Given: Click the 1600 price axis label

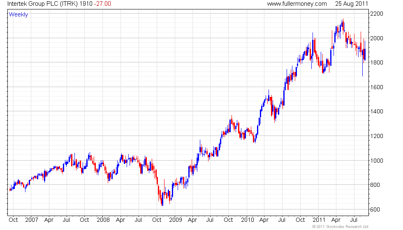Looking at the screenshot, I should point(377,87).
